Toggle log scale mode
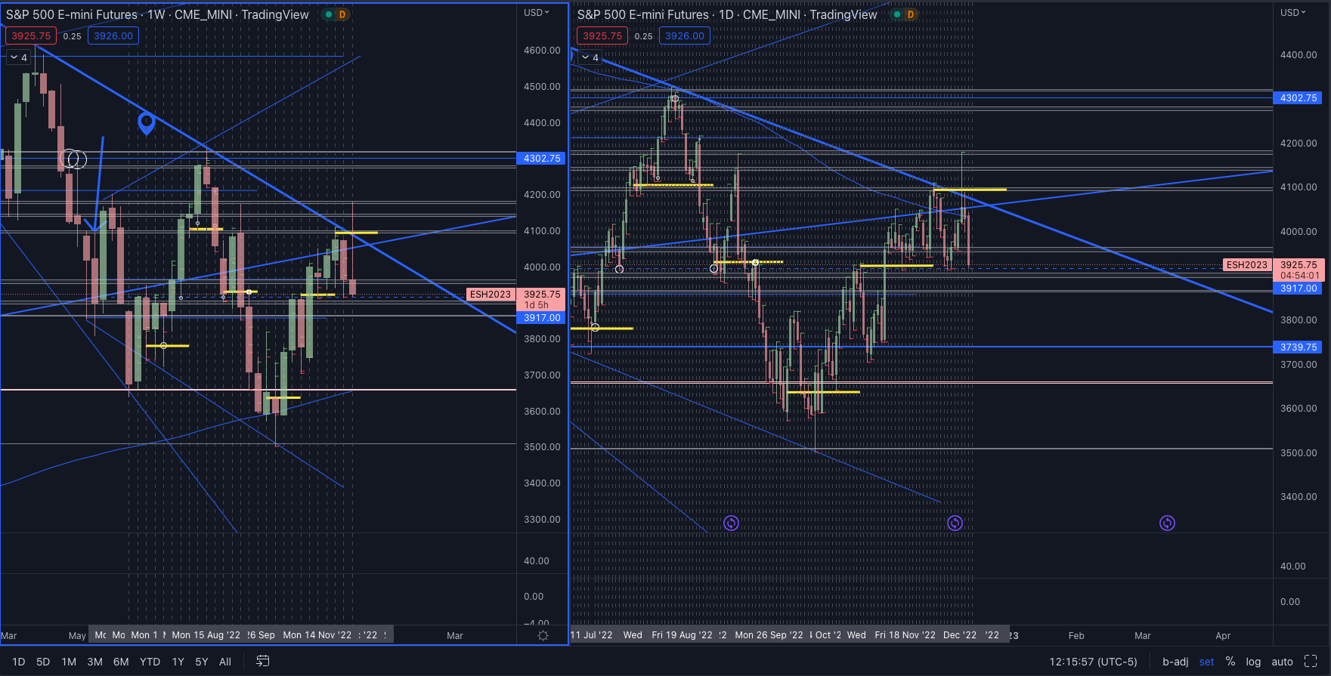Viewport: 1331px width, 676px height. click(x=1253, y=662)
